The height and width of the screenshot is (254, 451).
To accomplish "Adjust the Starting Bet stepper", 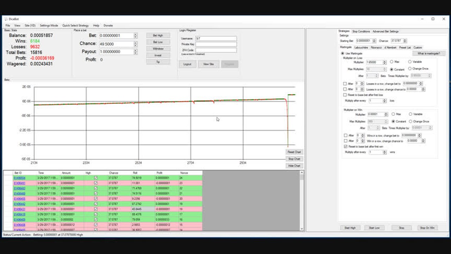I will pos(374,41).
